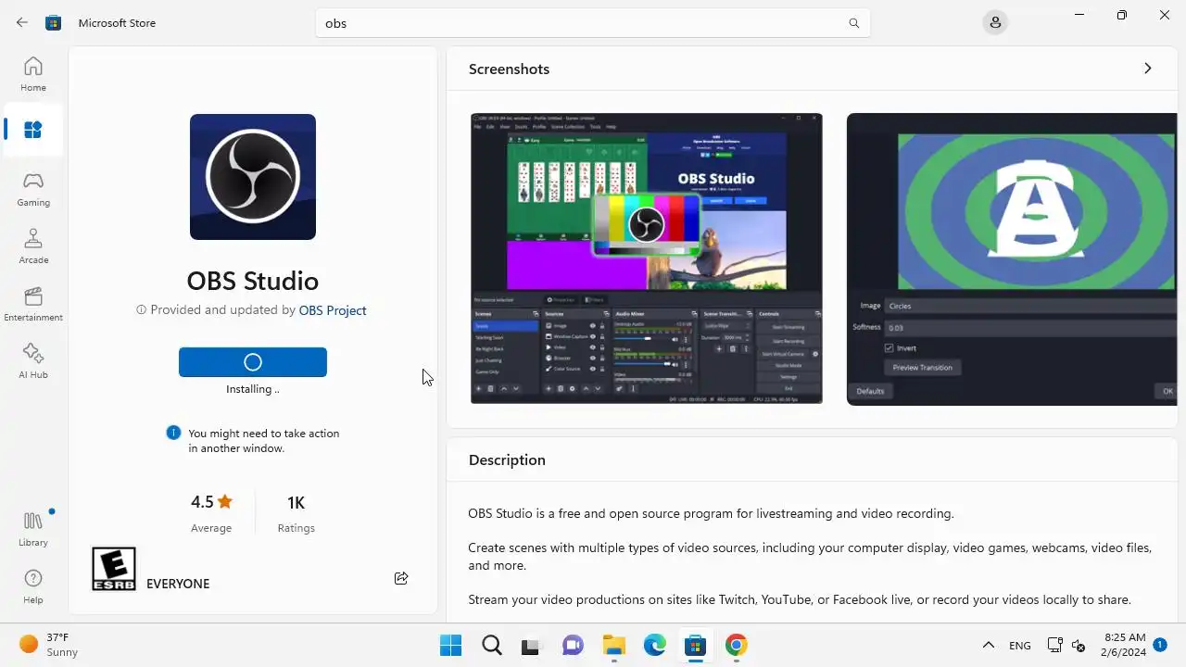Click 'You might need to take action' message
This screenshot has height=667, width=1186.
pos(264,440)
